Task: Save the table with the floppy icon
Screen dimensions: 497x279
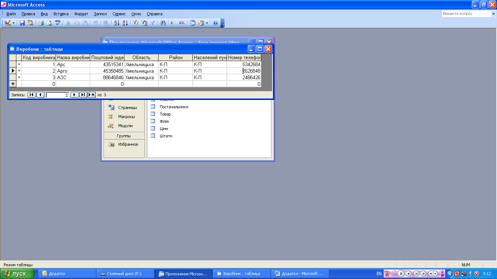Action: [22, 23]
